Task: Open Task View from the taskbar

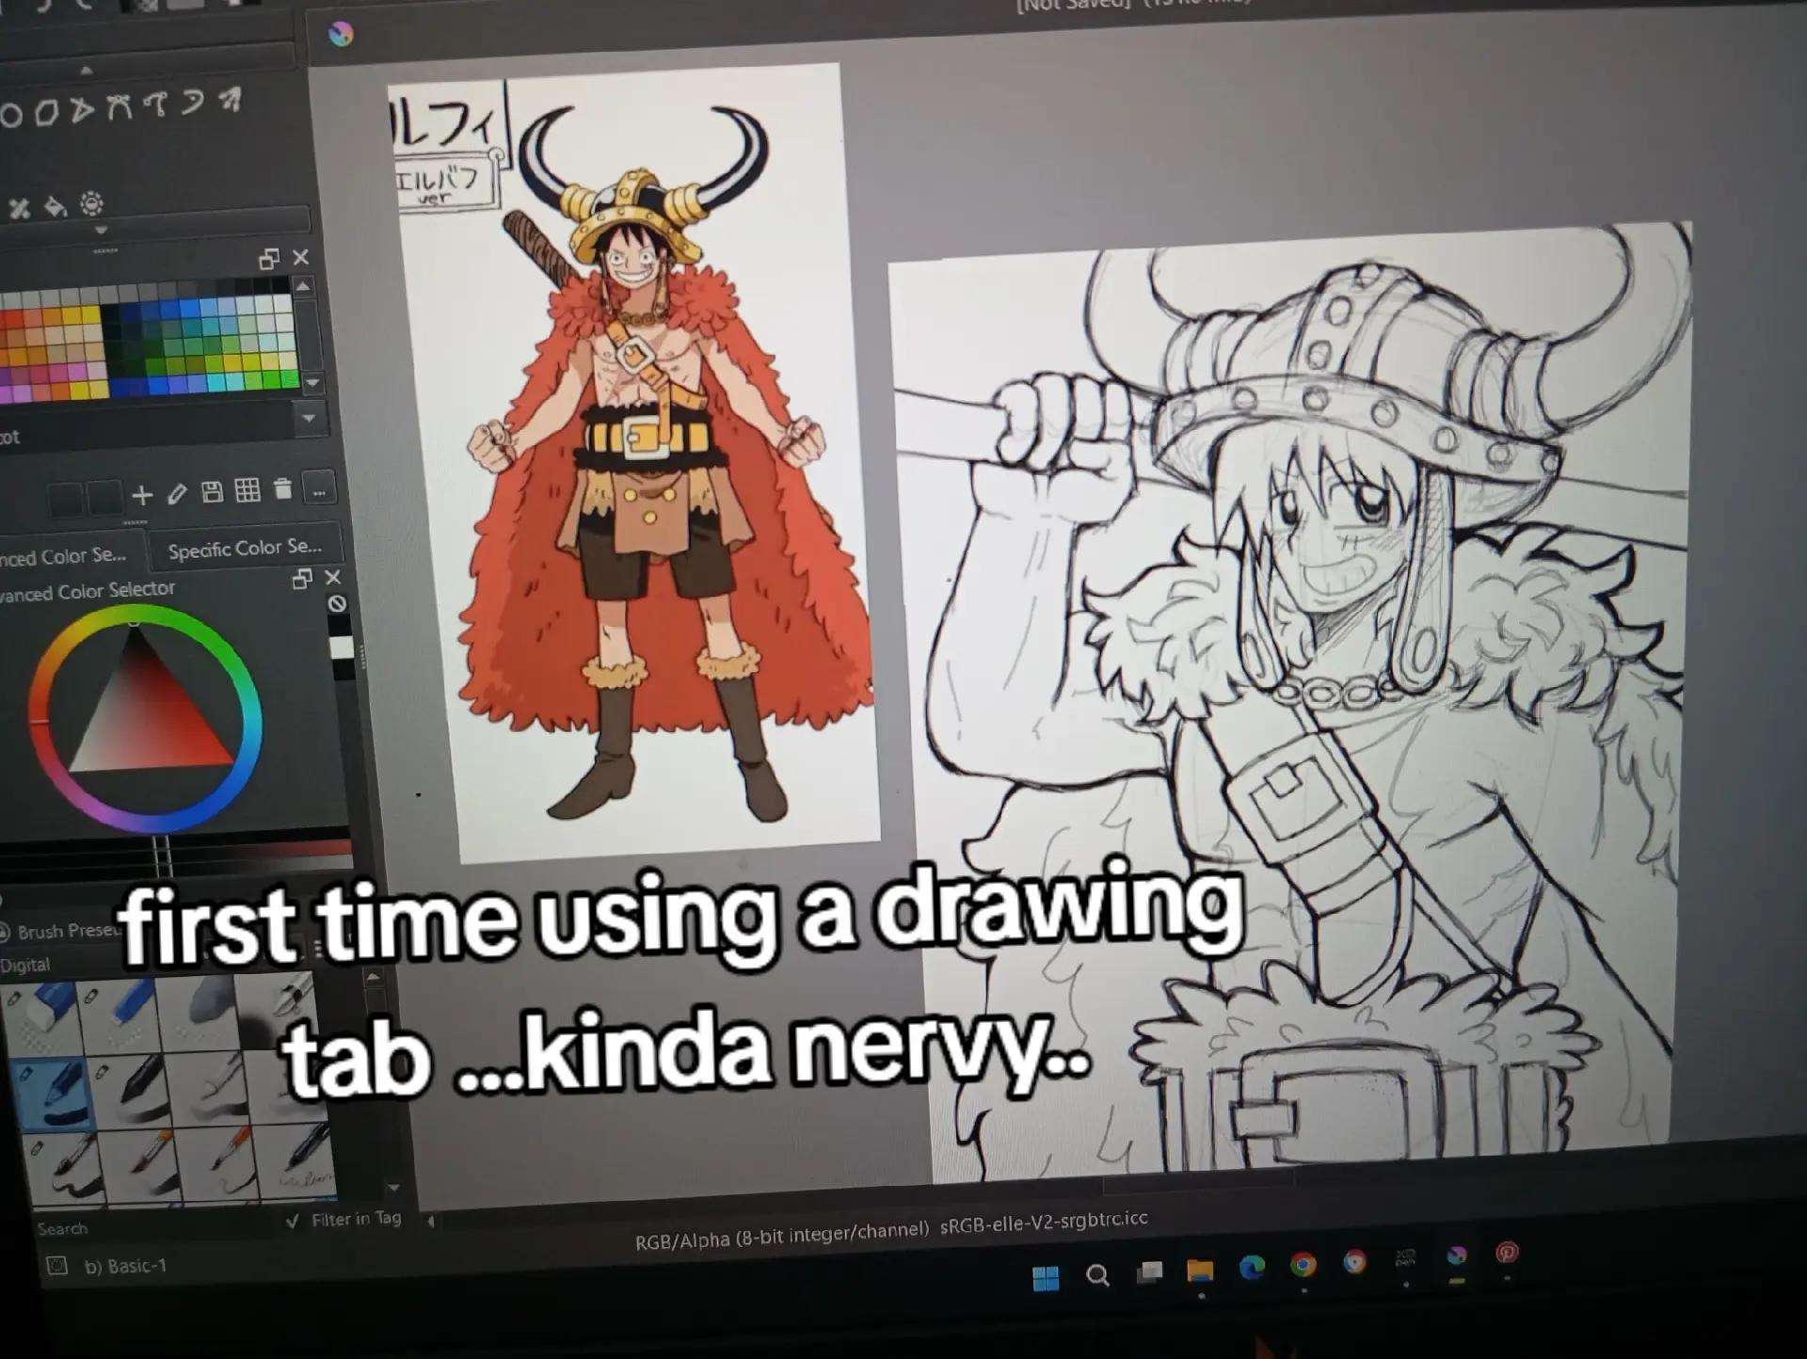Action: click(1149, 1273)
